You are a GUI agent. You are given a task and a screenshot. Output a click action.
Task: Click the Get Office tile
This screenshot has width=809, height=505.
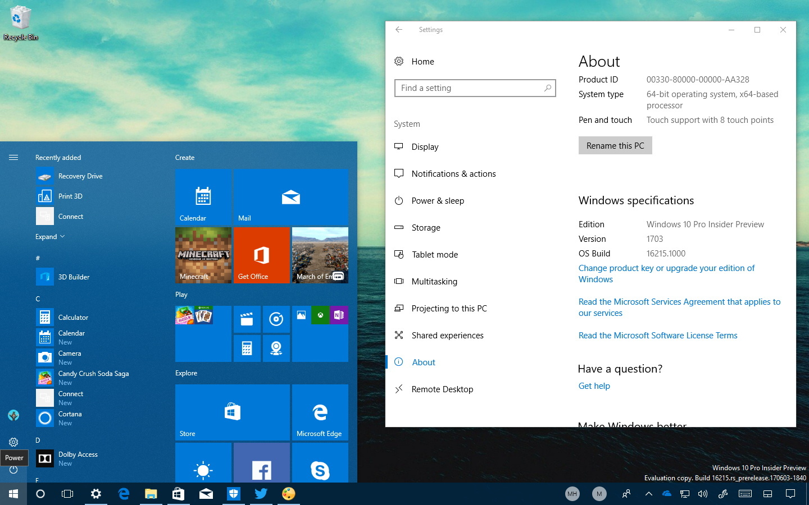[262, 255]
